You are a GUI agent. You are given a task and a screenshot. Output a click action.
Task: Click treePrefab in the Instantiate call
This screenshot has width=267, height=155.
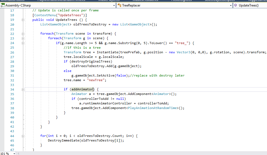click(x=130, y=52)
